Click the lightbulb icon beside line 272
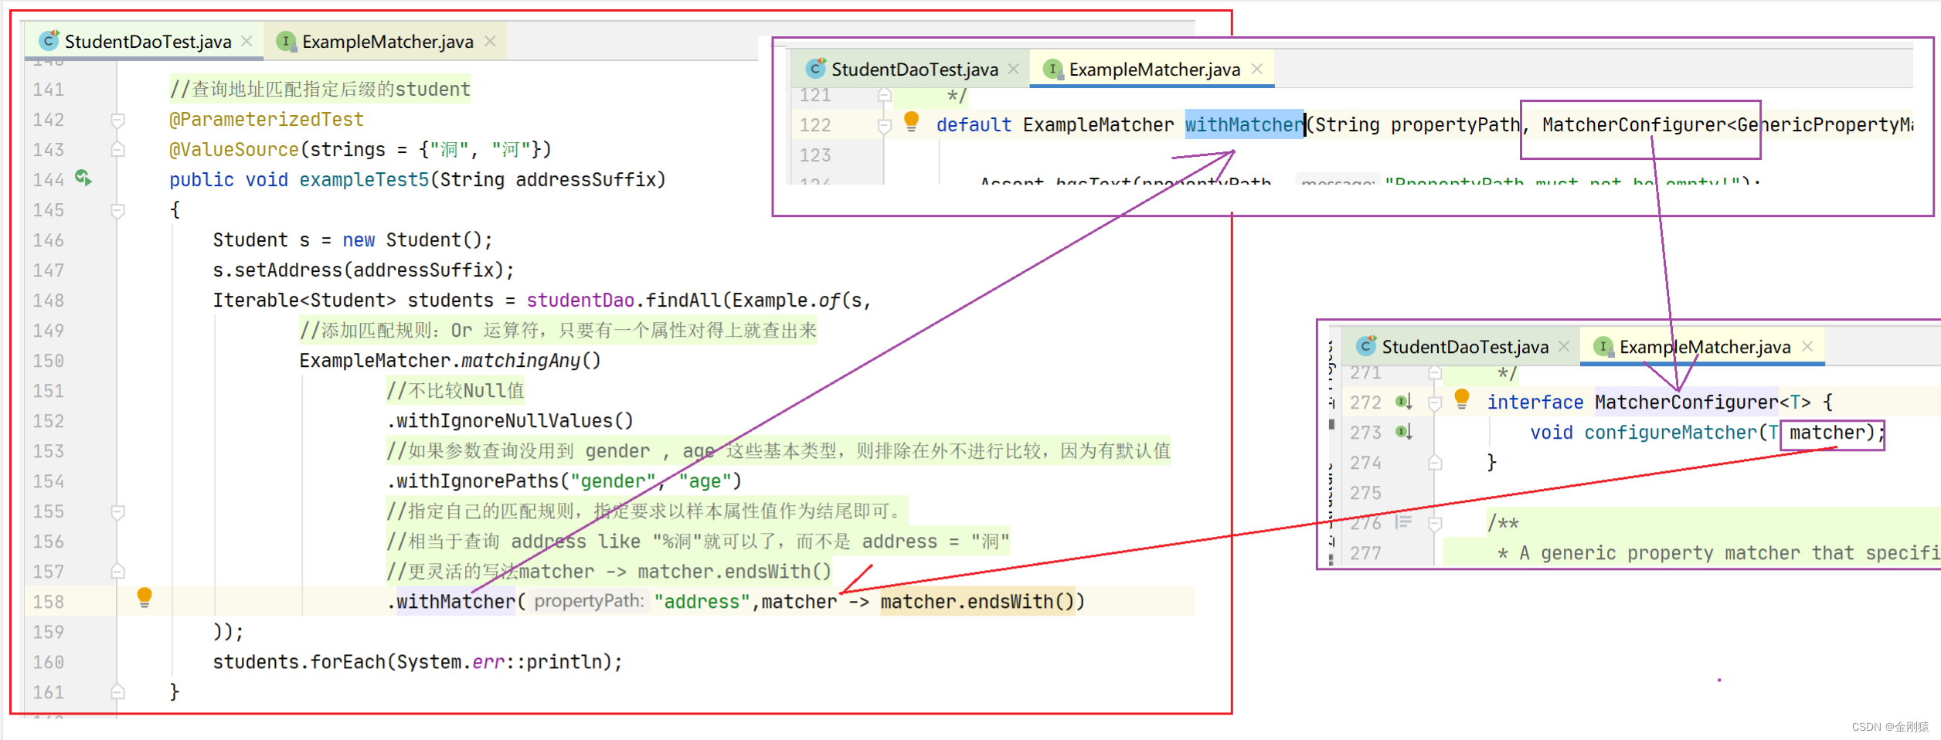1941x740 pixels. [1461, 399]
